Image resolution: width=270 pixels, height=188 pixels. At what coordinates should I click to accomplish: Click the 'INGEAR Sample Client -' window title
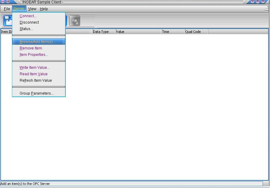[x=43, y=2]
